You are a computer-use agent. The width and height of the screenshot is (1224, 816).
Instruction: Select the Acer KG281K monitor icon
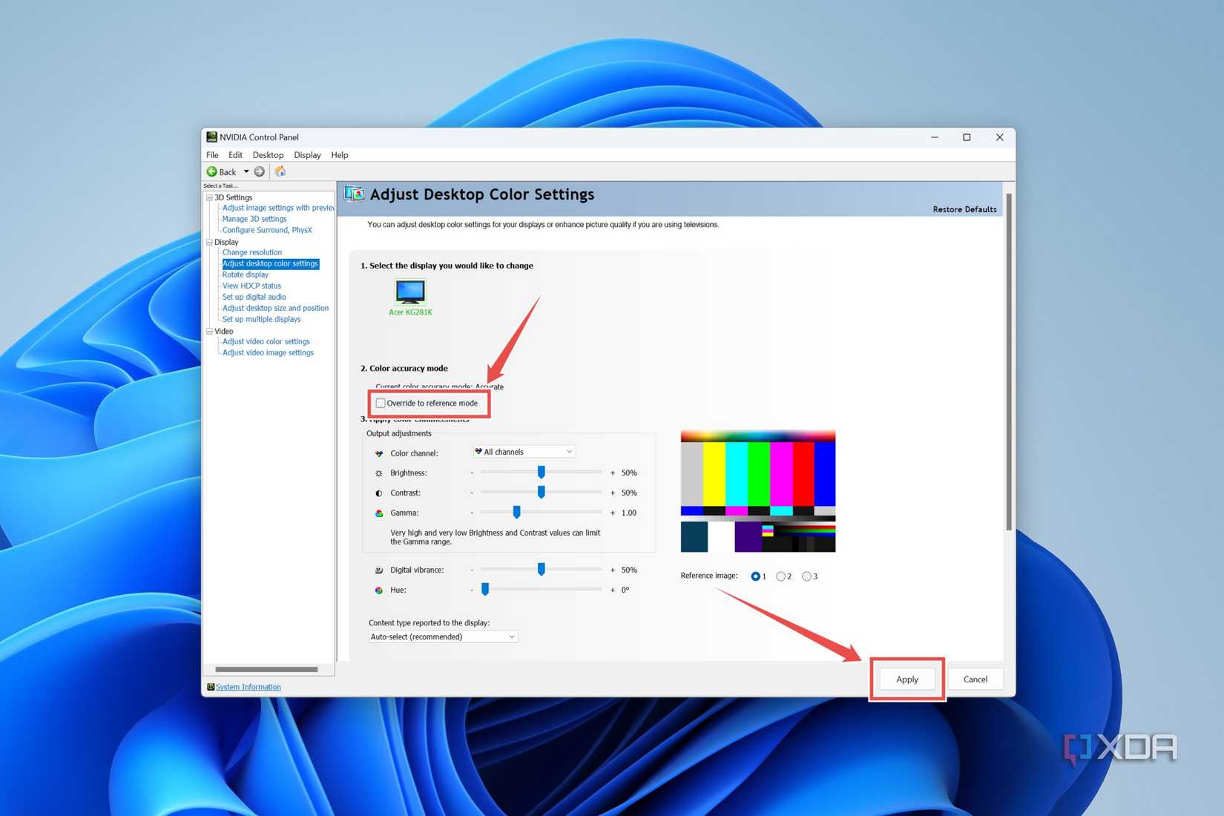(410, 293)
